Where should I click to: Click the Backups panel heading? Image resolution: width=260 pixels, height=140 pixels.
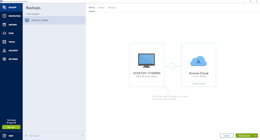[33, 8]
